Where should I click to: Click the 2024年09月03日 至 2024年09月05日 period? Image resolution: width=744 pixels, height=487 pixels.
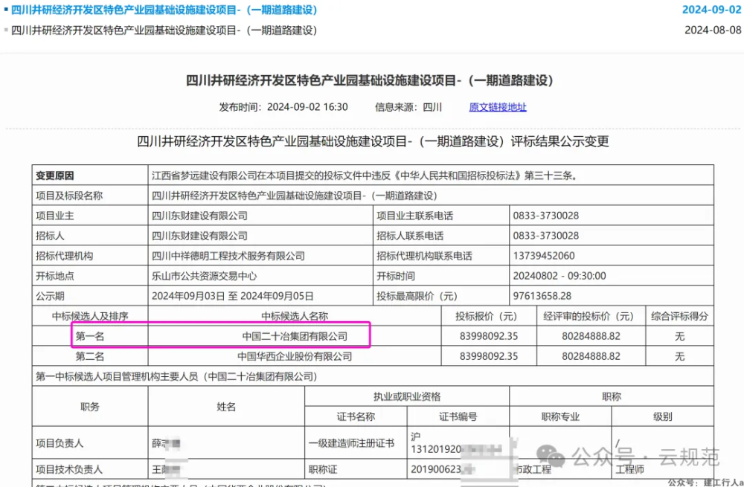pos(232,297)
